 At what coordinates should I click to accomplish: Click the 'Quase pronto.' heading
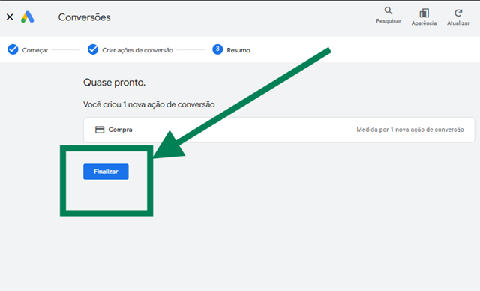pos(114,82)
